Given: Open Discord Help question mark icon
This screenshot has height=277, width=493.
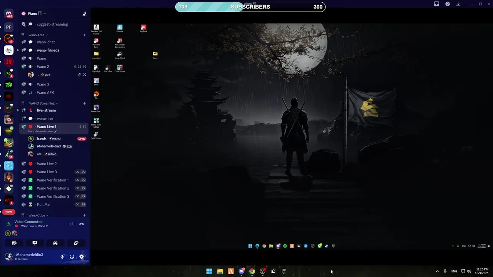Looking at the screenshot, I should tap(448, 4).
